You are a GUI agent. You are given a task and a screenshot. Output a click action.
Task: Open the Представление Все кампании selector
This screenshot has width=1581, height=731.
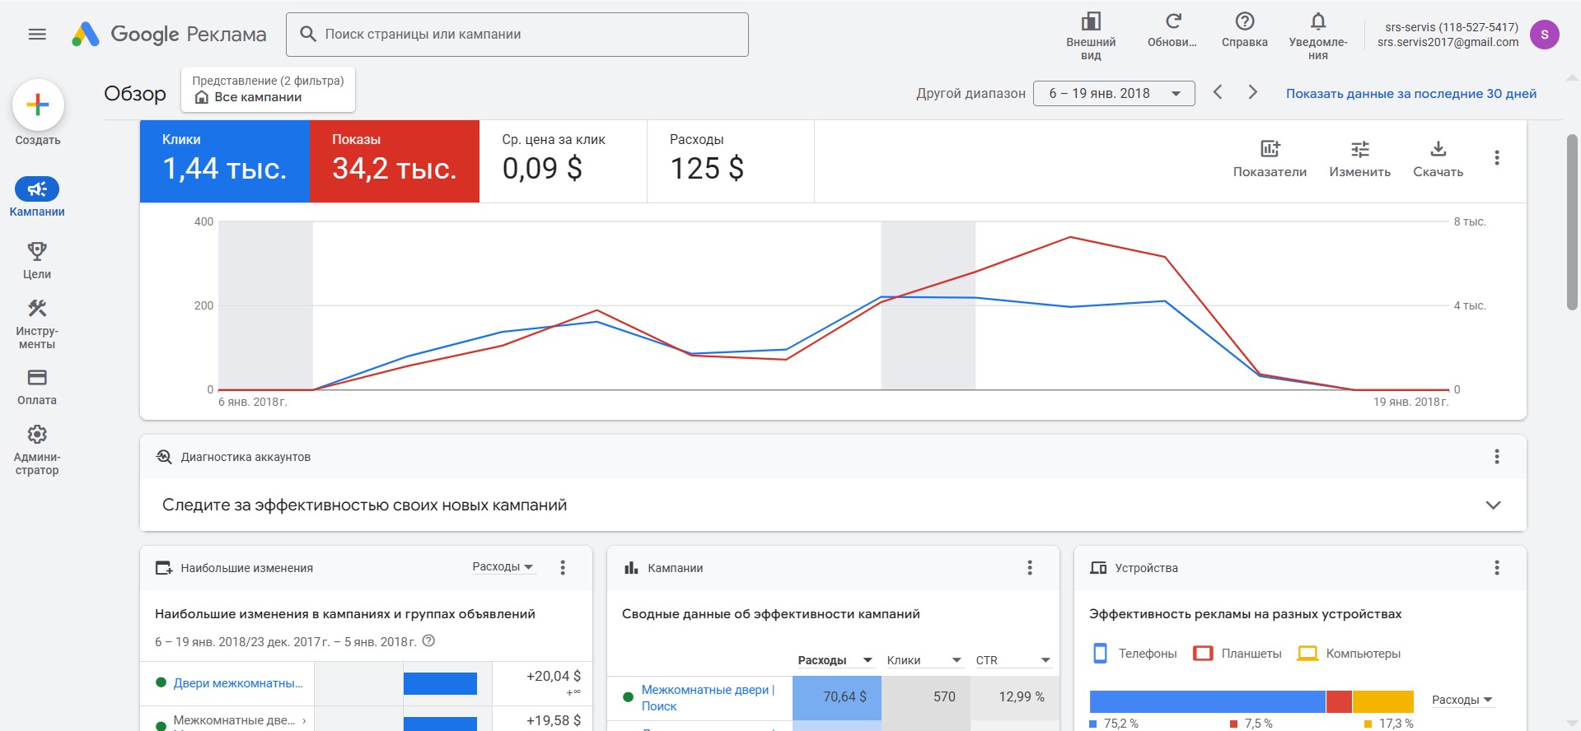point(268,90)
